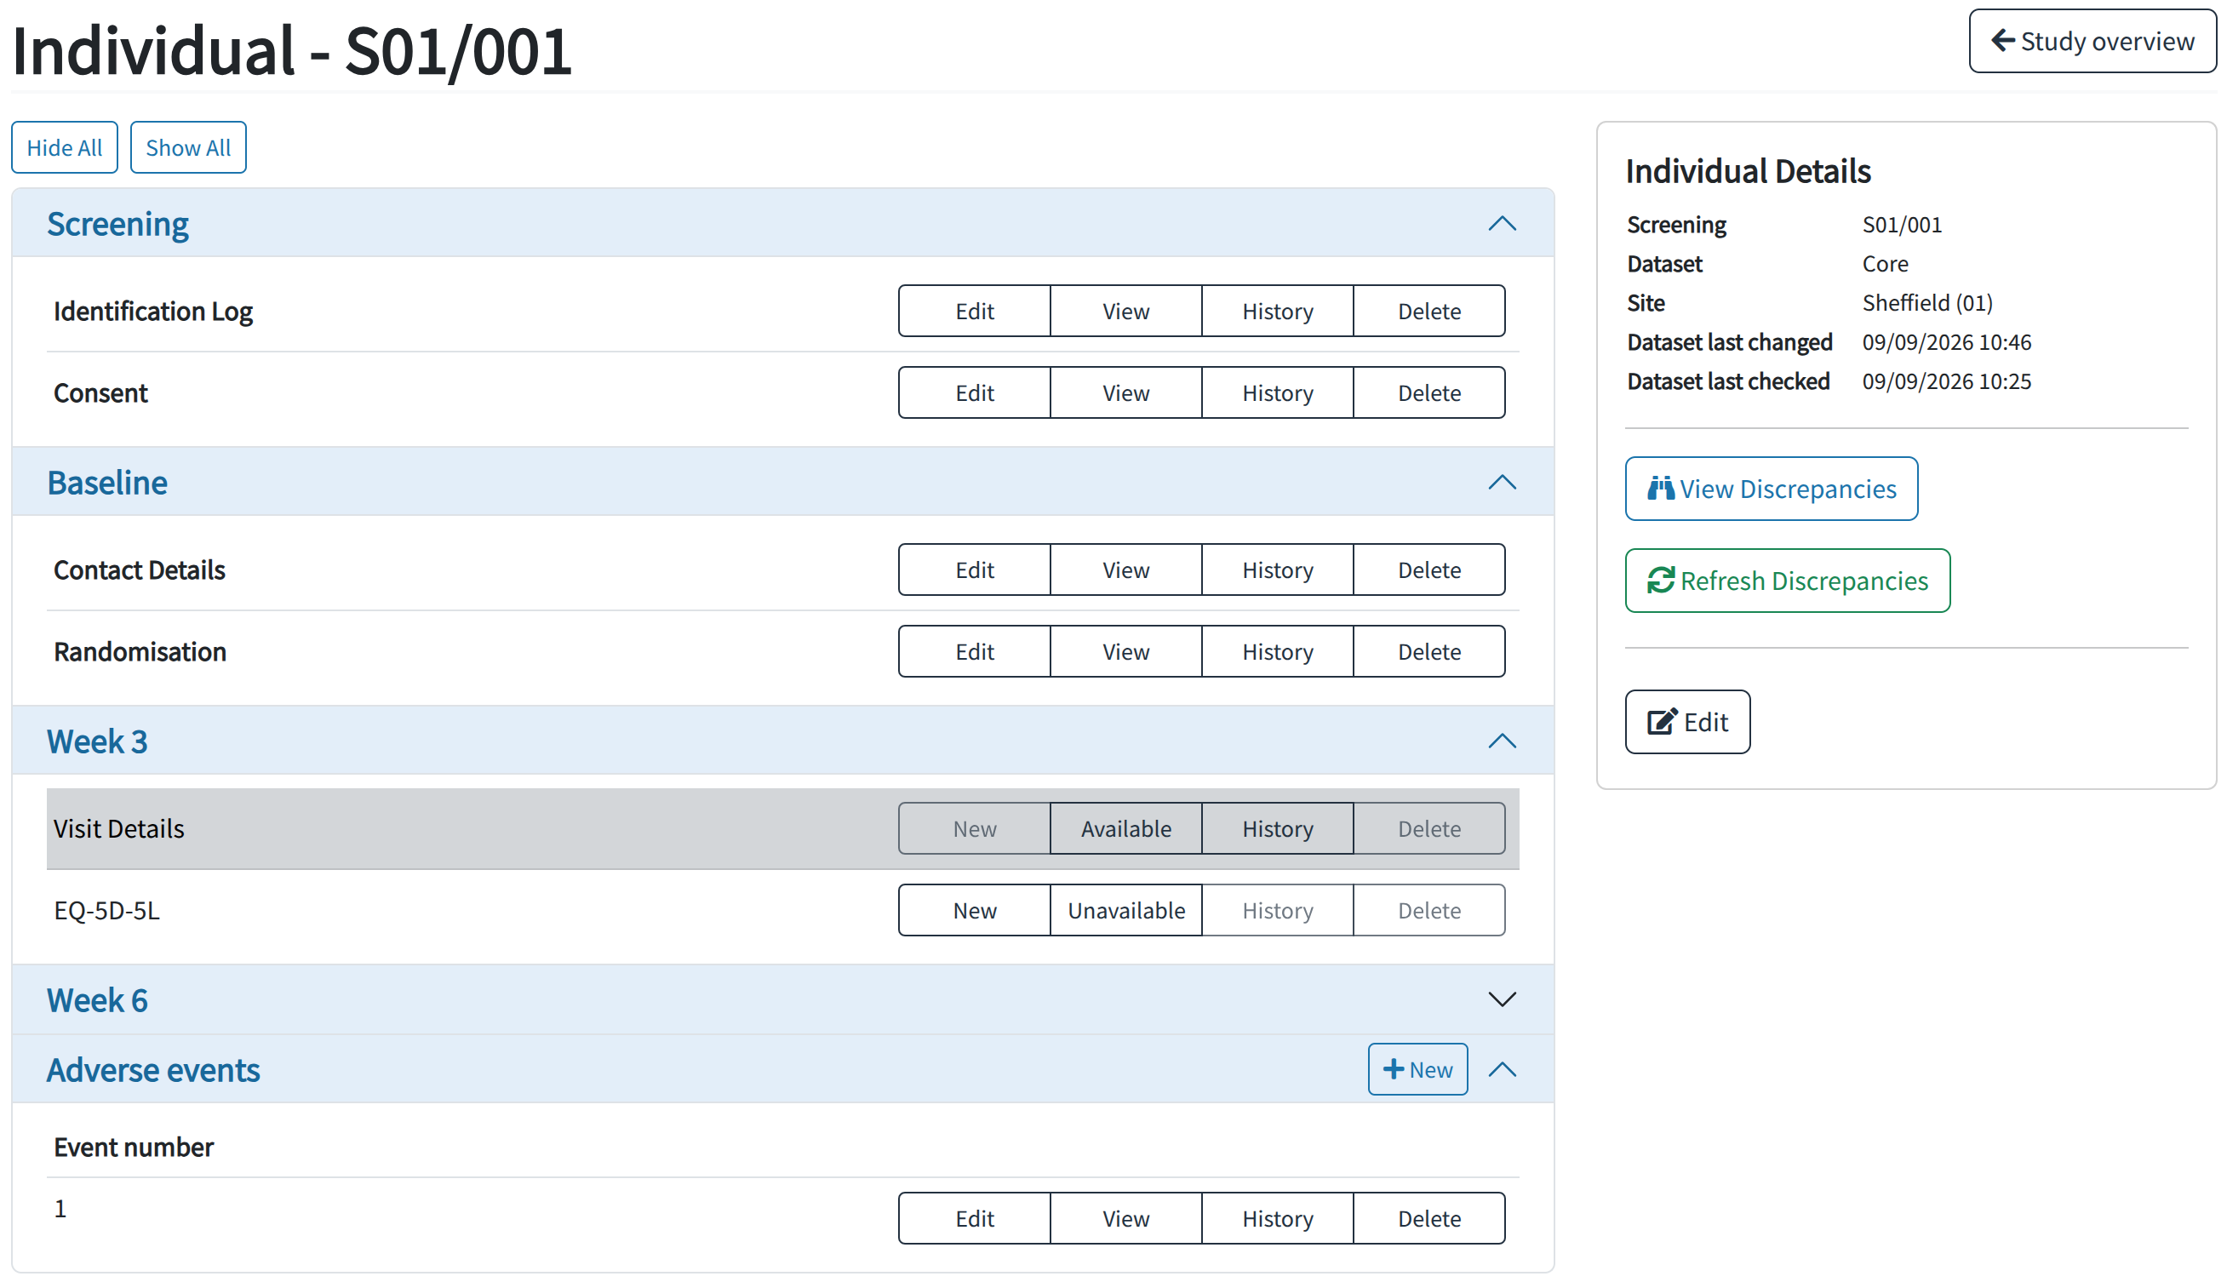View the Consent form
The height and width of the screenshot is (1282, 2227).
[1125, 392]
